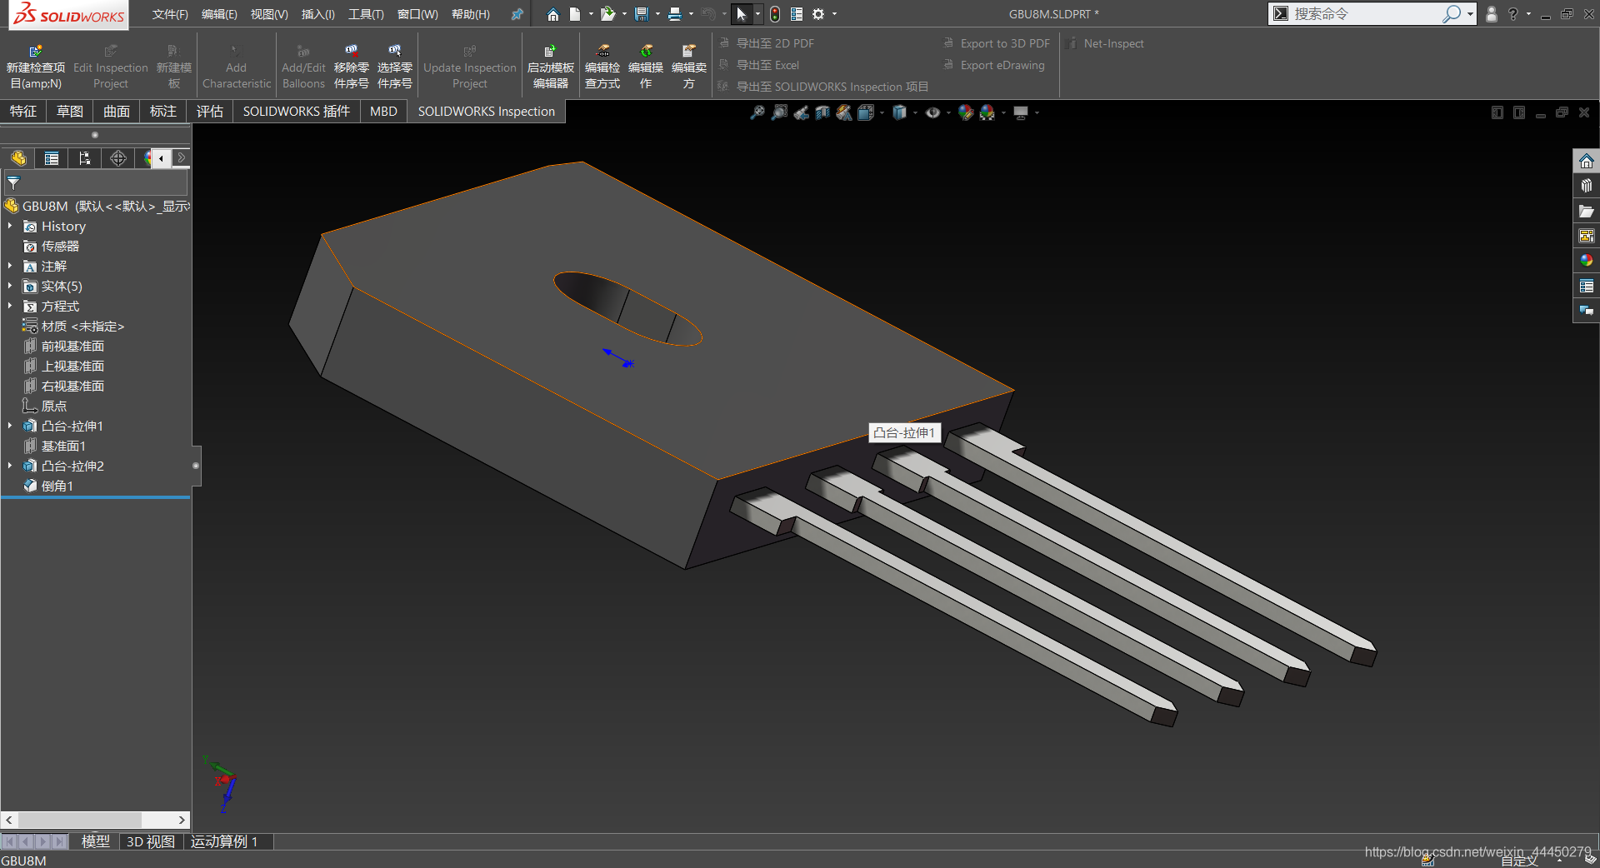1600x868 pixels.
Task: Click the Edit Appearance colored sphere icon
Action: [966, 112]
